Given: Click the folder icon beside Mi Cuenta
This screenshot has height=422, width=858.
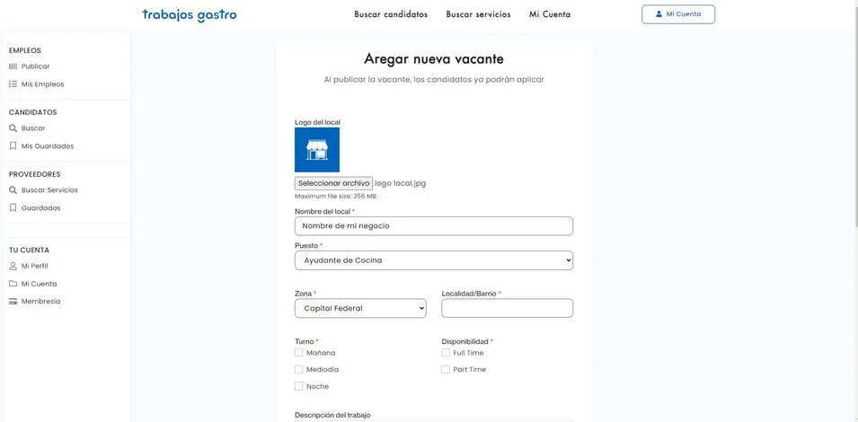Looking at the screenshot, I should pyautogui.click(x=13, y=284).
